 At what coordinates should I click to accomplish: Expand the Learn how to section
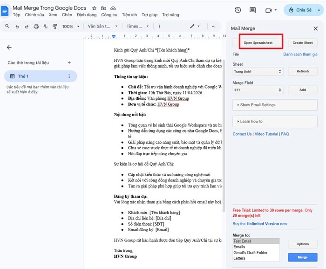(x=275, y=121)
